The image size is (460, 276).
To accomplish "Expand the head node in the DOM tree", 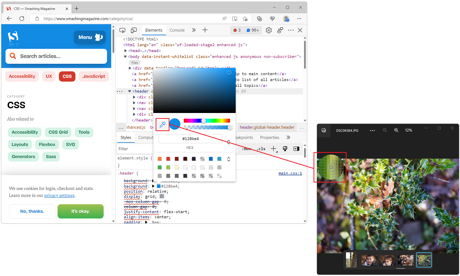I will pyautogui.click(x=125, y=51).
